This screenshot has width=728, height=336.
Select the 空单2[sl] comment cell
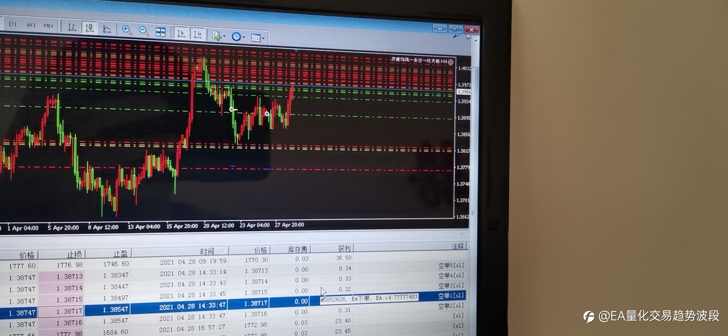(x=451, y=306)
